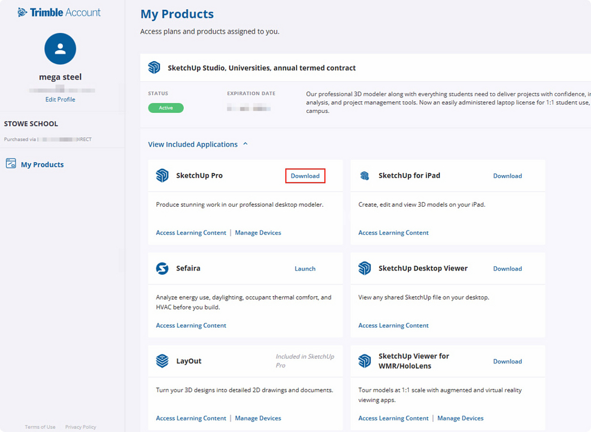
Task: Download SketchUp Desktop Viewer
Action: coord(507,269)
